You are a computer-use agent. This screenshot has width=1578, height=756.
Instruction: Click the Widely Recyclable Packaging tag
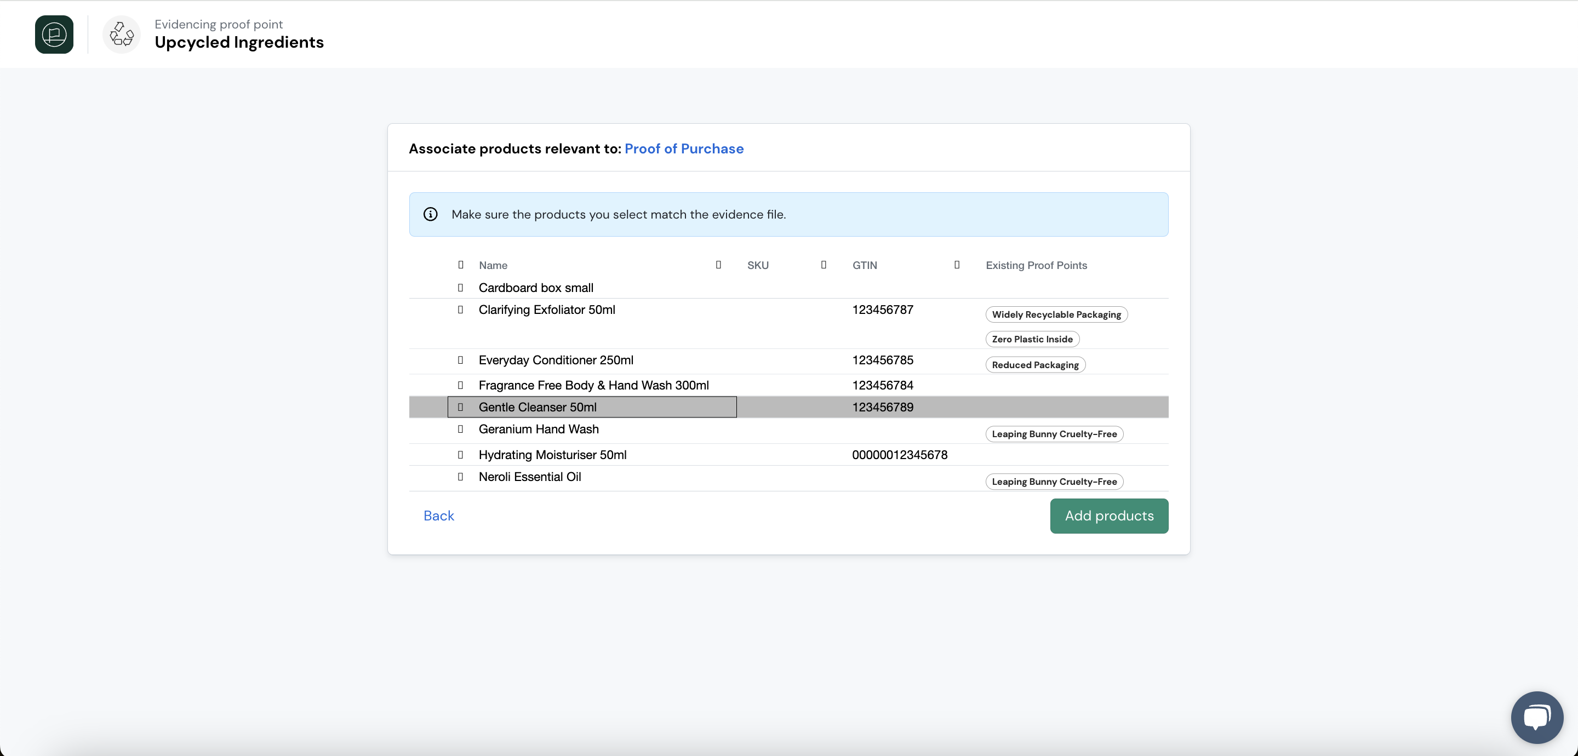tap(1056, 314)
